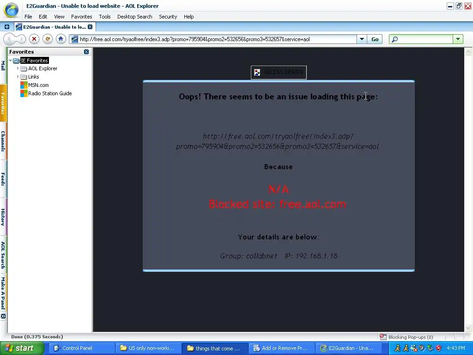Viewport: 473px width, 355px height.
Task: Open the MSN.com favorite
Action: (x=38, y=85)
